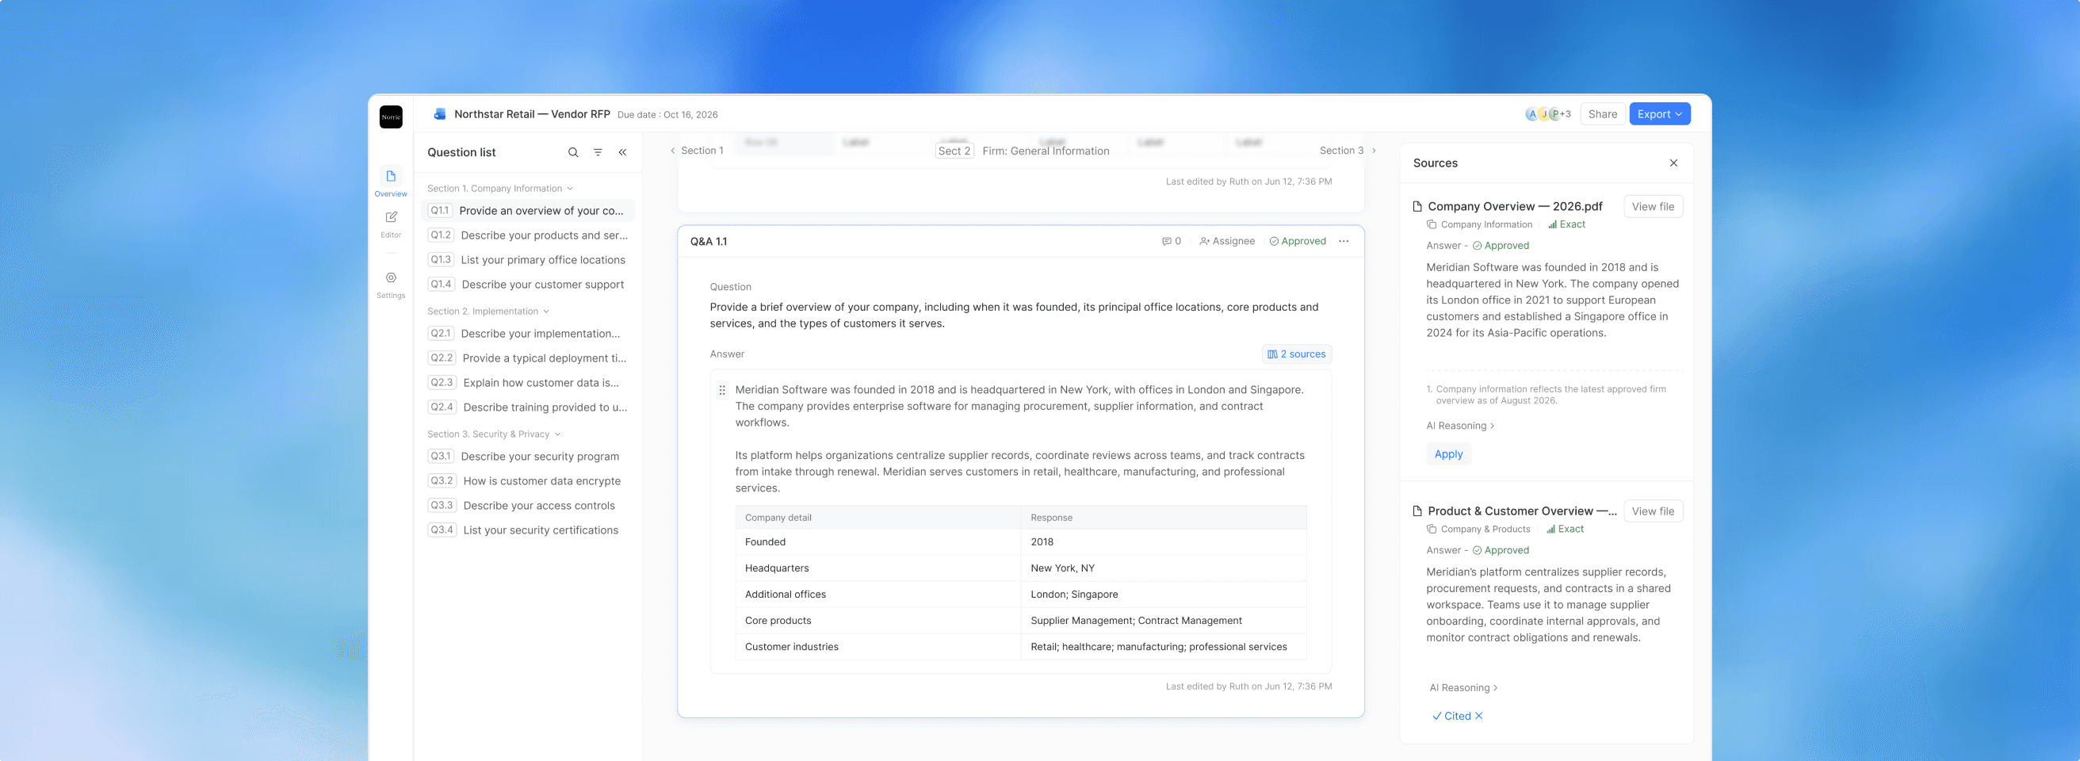The width and height of the screenshot is (2080, 761).
Task: View file for Company Overview — 2026.pdf
Action: pyautogui.click(x=1652, y=206)
